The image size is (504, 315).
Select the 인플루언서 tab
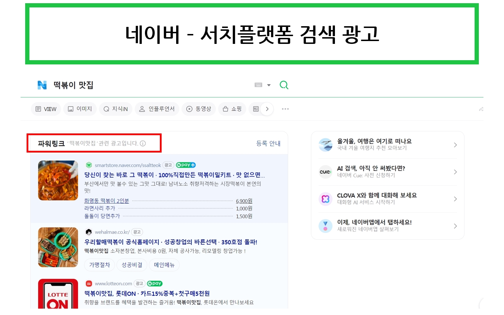[x=157, y=109]
